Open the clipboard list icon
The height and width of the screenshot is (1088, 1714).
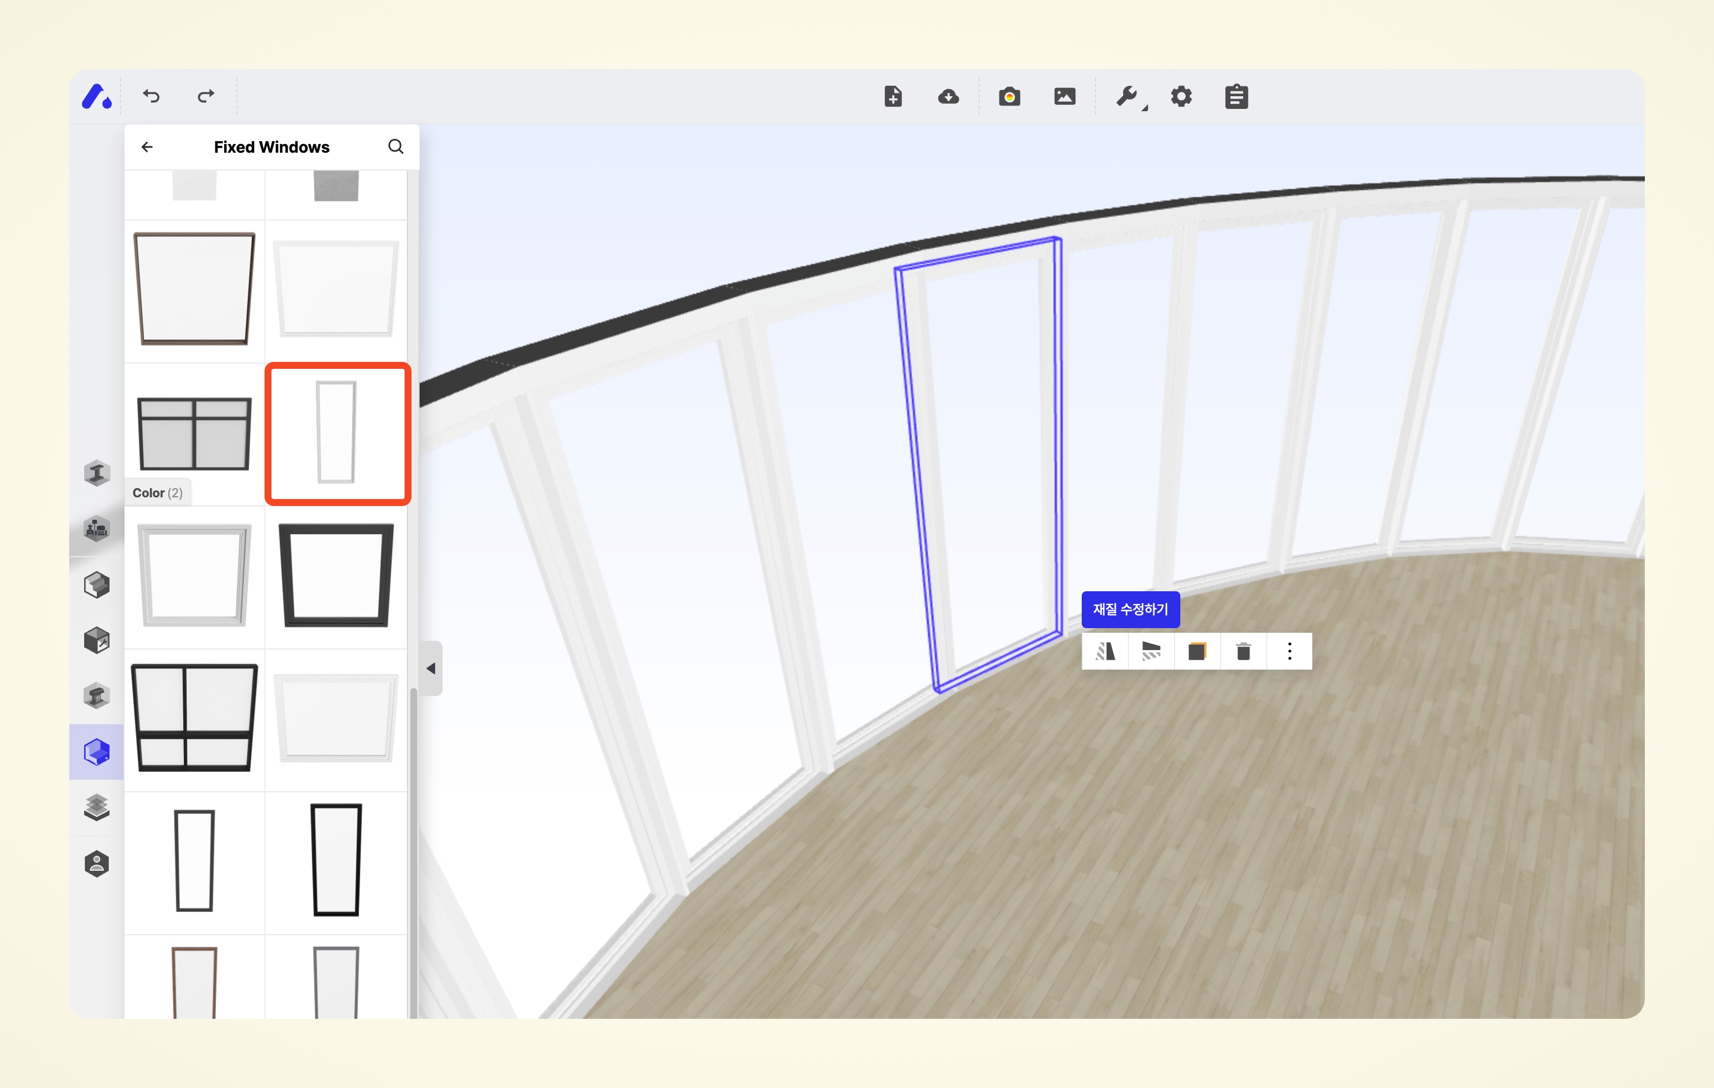click(x=1236, y=96)
